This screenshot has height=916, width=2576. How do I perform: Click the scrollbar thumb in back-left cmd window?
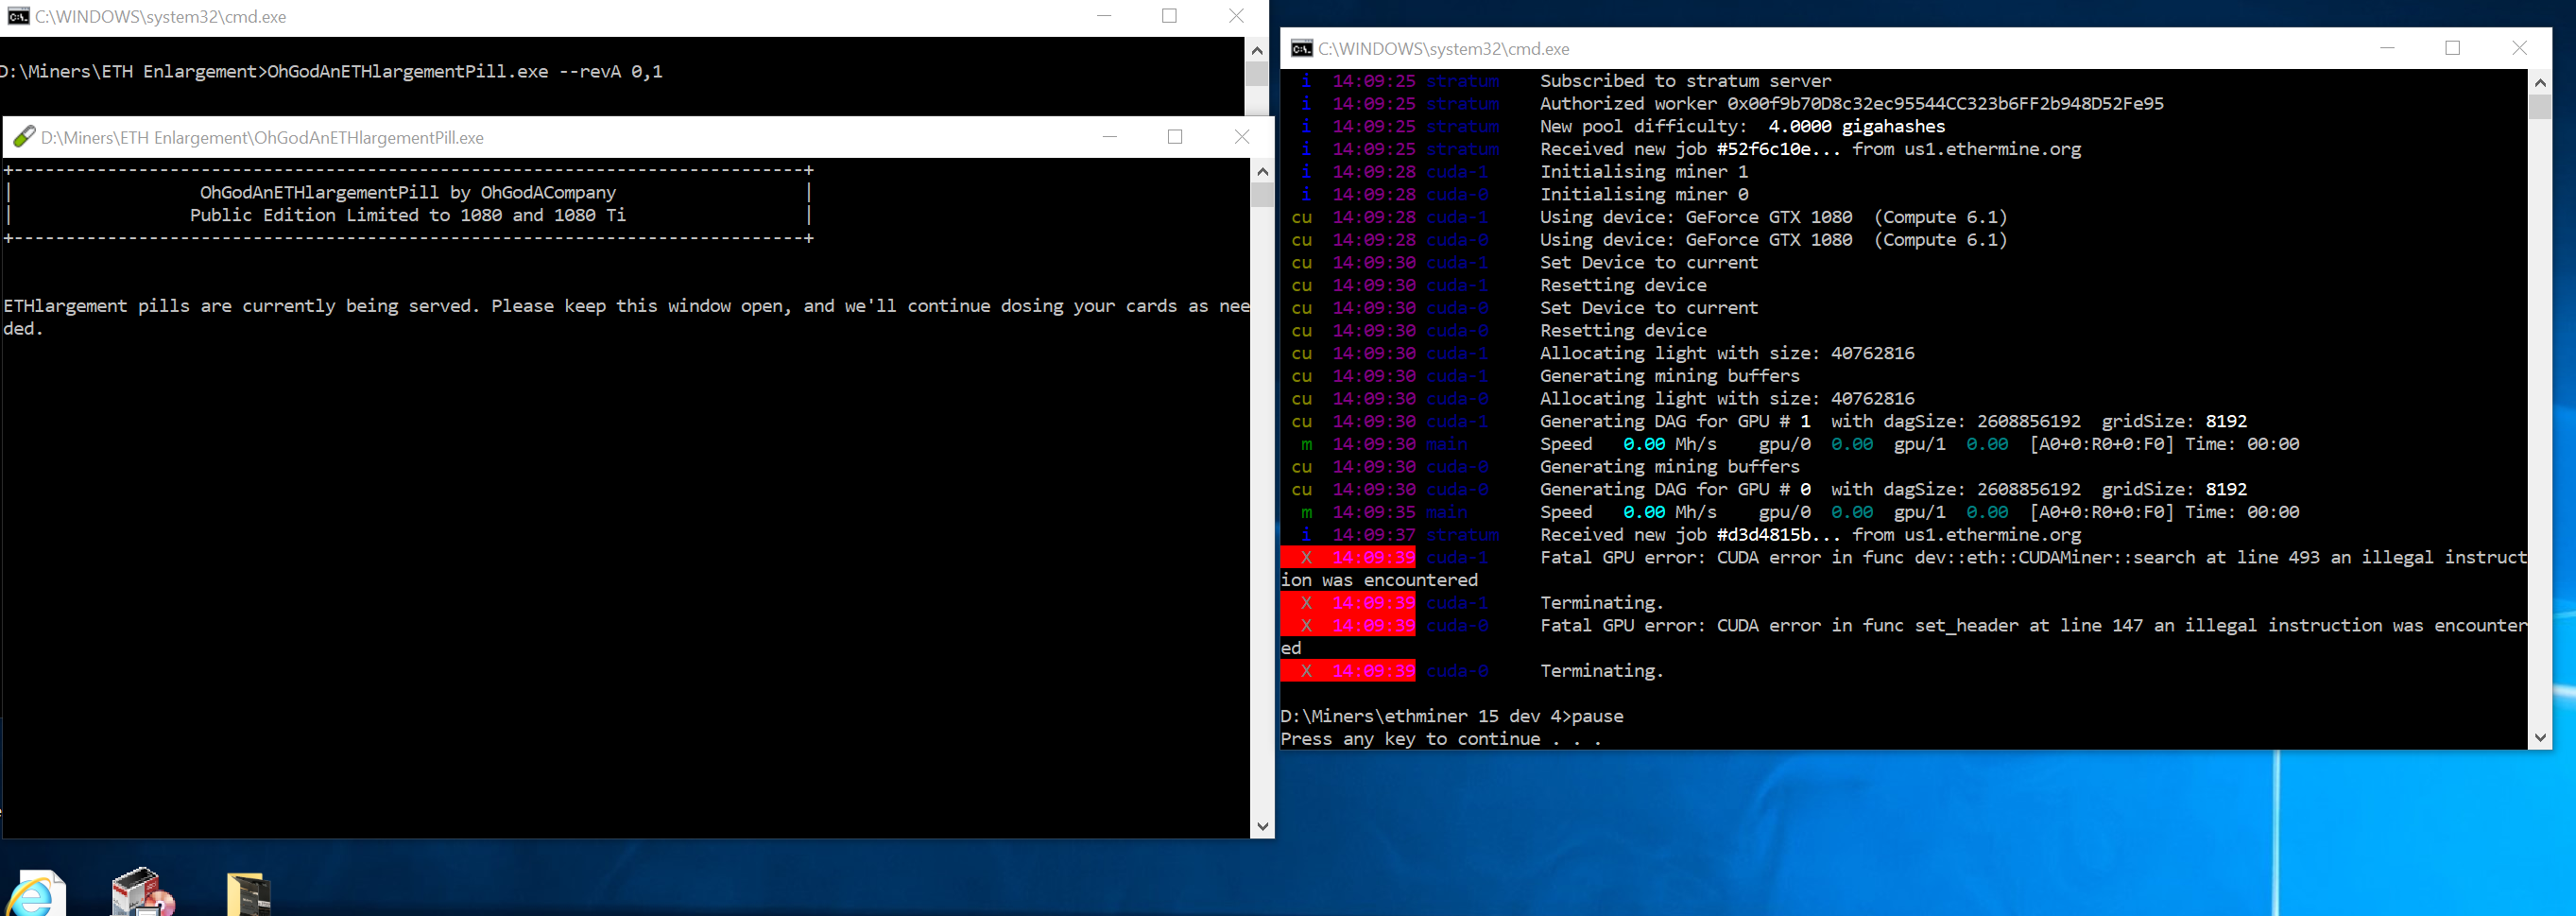point(1257,74)
